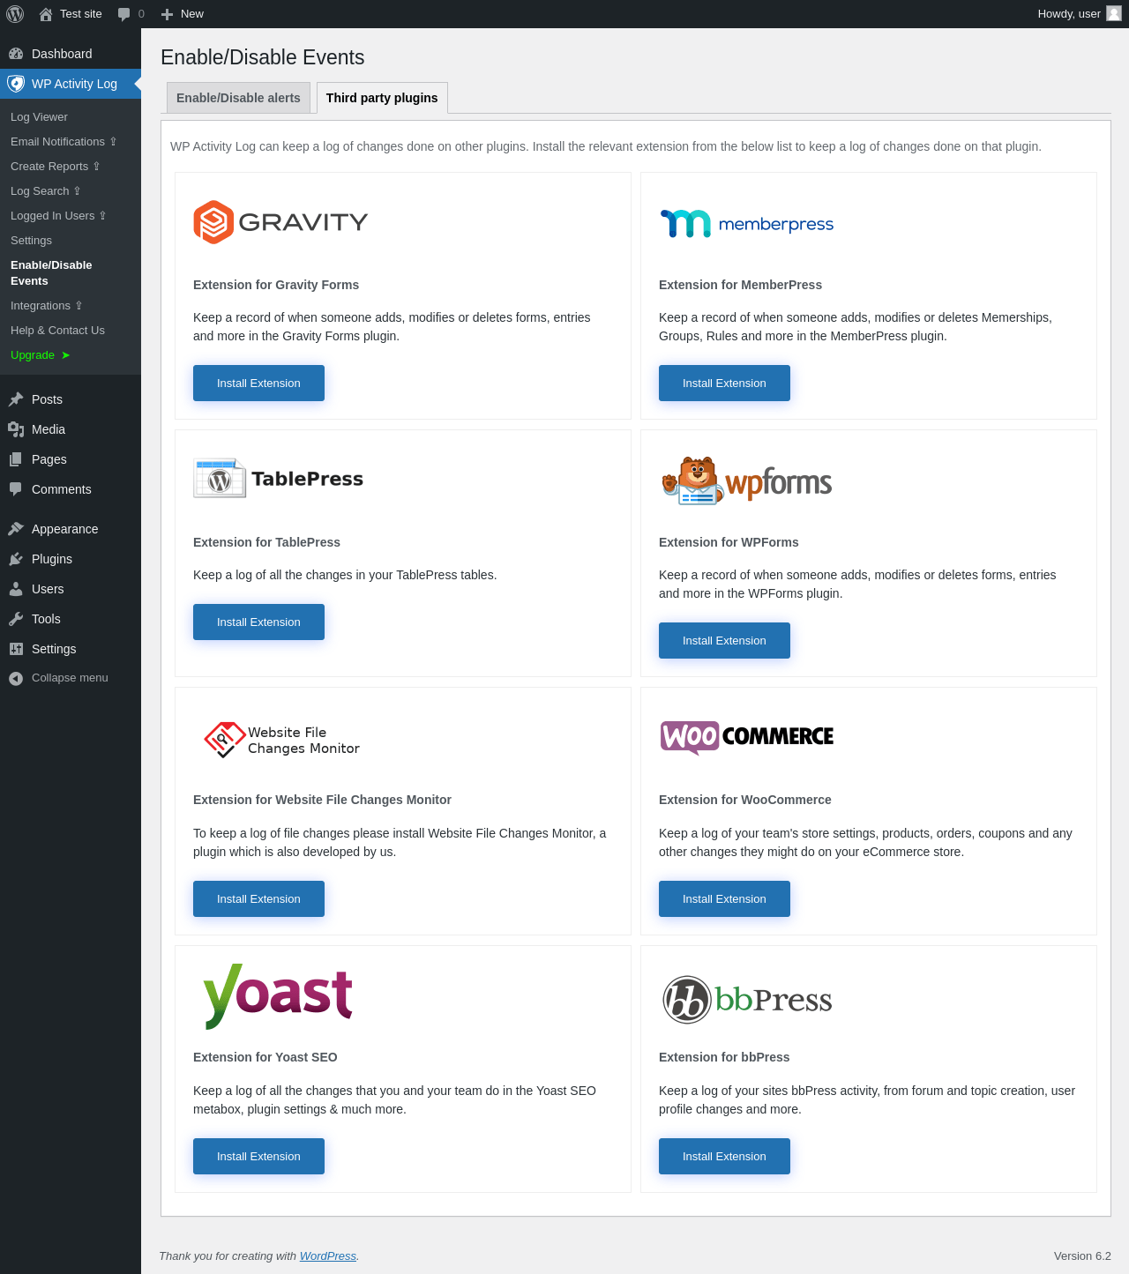Install the TablePress extension
1129x1274 pixels.
click(258, 622)
